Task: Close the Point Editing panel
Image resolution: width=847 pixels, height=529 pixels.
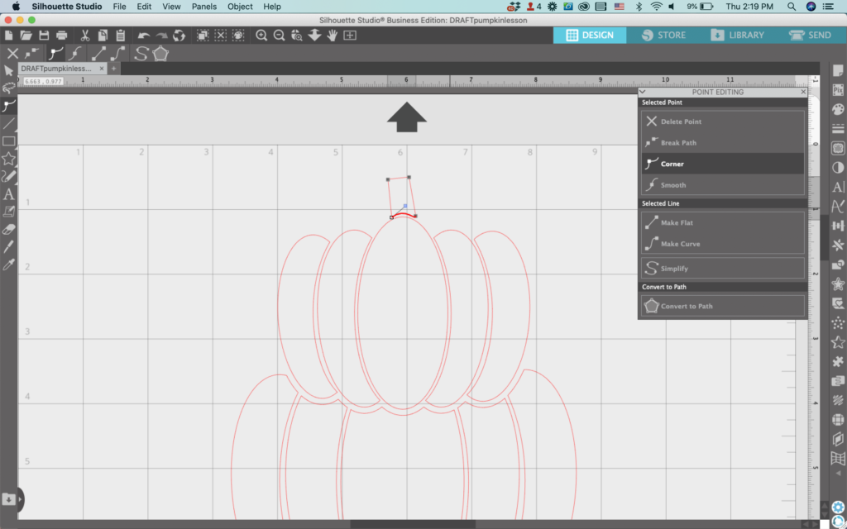Action: (x=803, y=92)
